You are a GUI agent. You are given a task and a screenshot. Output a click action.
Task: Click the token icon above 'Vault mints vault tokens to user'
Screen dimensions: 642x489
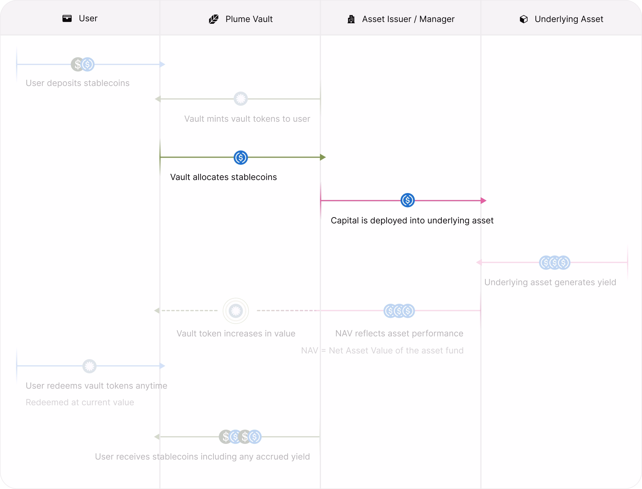tap(241, 99)
